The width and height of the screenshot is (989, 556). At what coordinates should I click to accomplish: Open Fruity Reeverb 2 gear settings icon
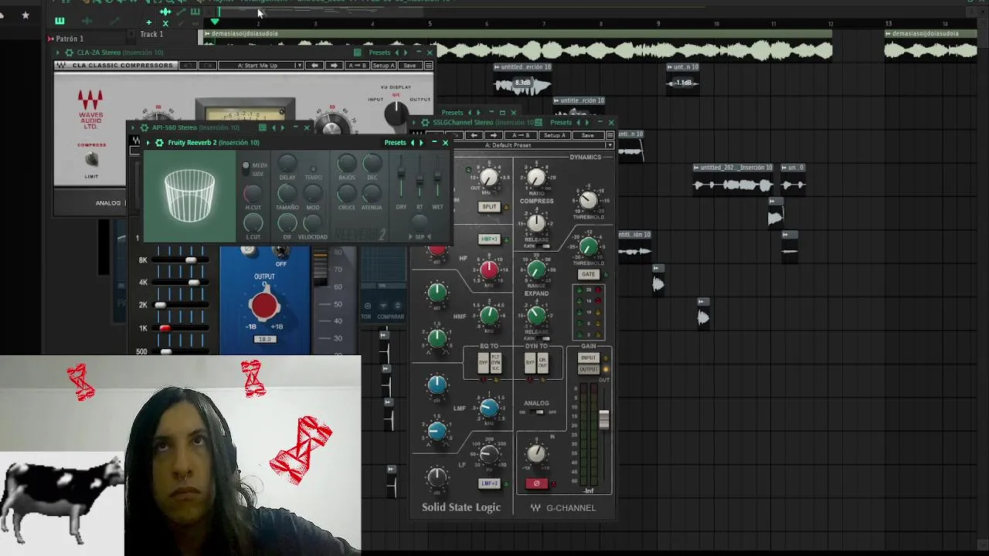(159, 143)
